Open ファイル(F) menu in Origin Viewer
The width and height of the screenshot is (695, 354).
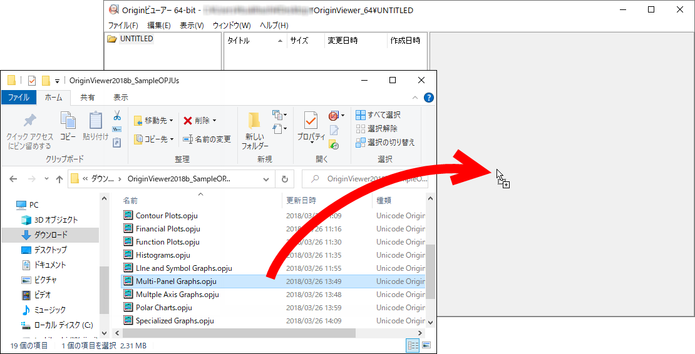[x=123, y=25]
